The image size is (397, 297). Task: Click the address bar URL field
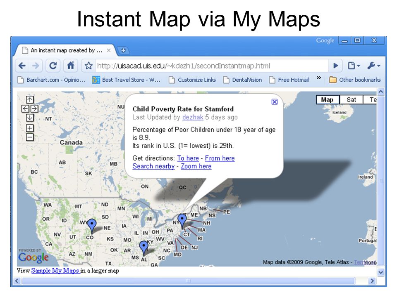pyautogui.click(x=211, y=66)
